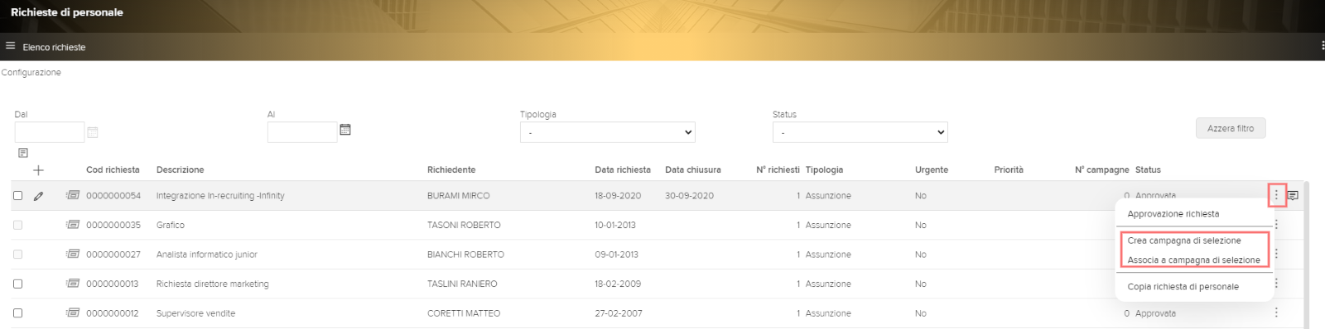The height and width of the screenshot is (329, 1325).
Task: Tick the checkbox for request 0000000035
Action: click(x=17, y=225)
